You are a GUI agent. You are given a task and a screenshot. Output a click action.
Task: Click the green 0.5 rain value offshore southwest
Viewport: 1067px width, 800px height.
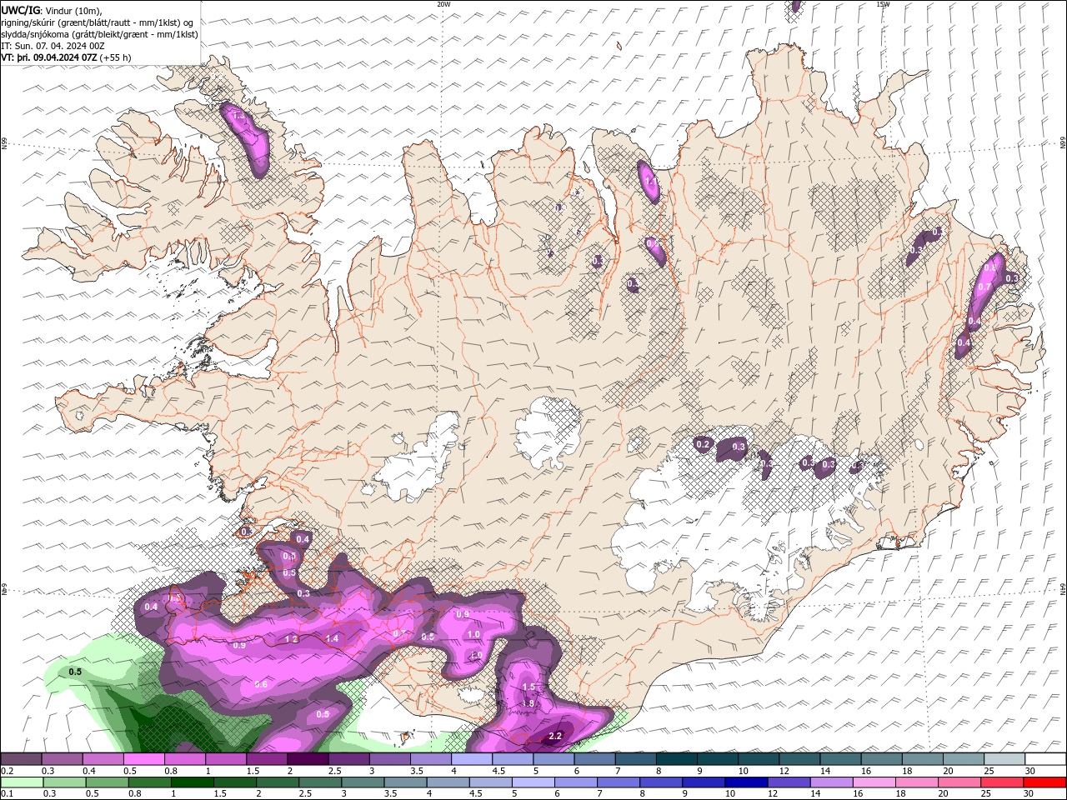pyautogui.click(x=75, y=672)
